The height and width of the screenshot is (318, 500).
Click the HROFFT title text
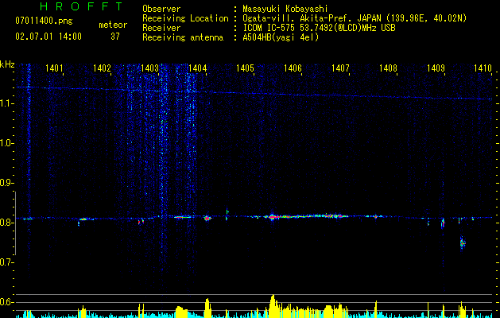82,6
